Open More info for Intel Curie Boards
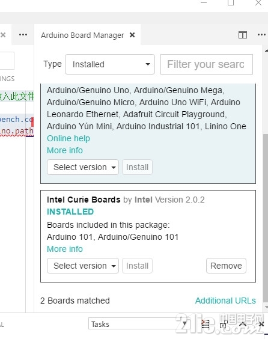The image size is (268, 339). tap(65, 249)
